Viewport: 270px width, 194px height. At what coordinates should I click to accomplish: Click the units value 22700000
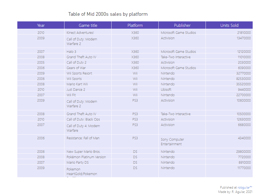(x=243, y=95)
